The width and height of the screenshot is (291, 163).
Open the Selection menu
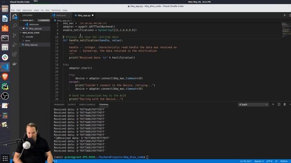pos(27,10)
